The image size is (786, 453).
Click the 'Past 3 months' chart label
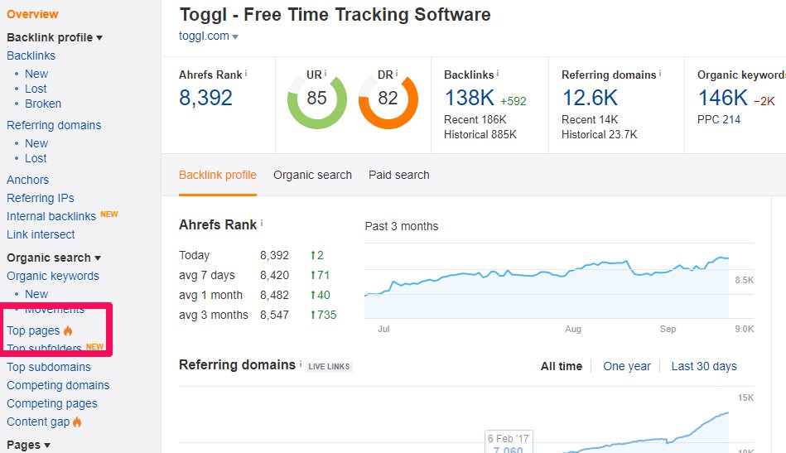[x=402, y=226]
